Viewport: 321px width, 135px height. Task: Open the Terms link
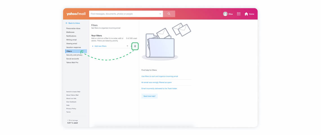(x=68, y=112)
